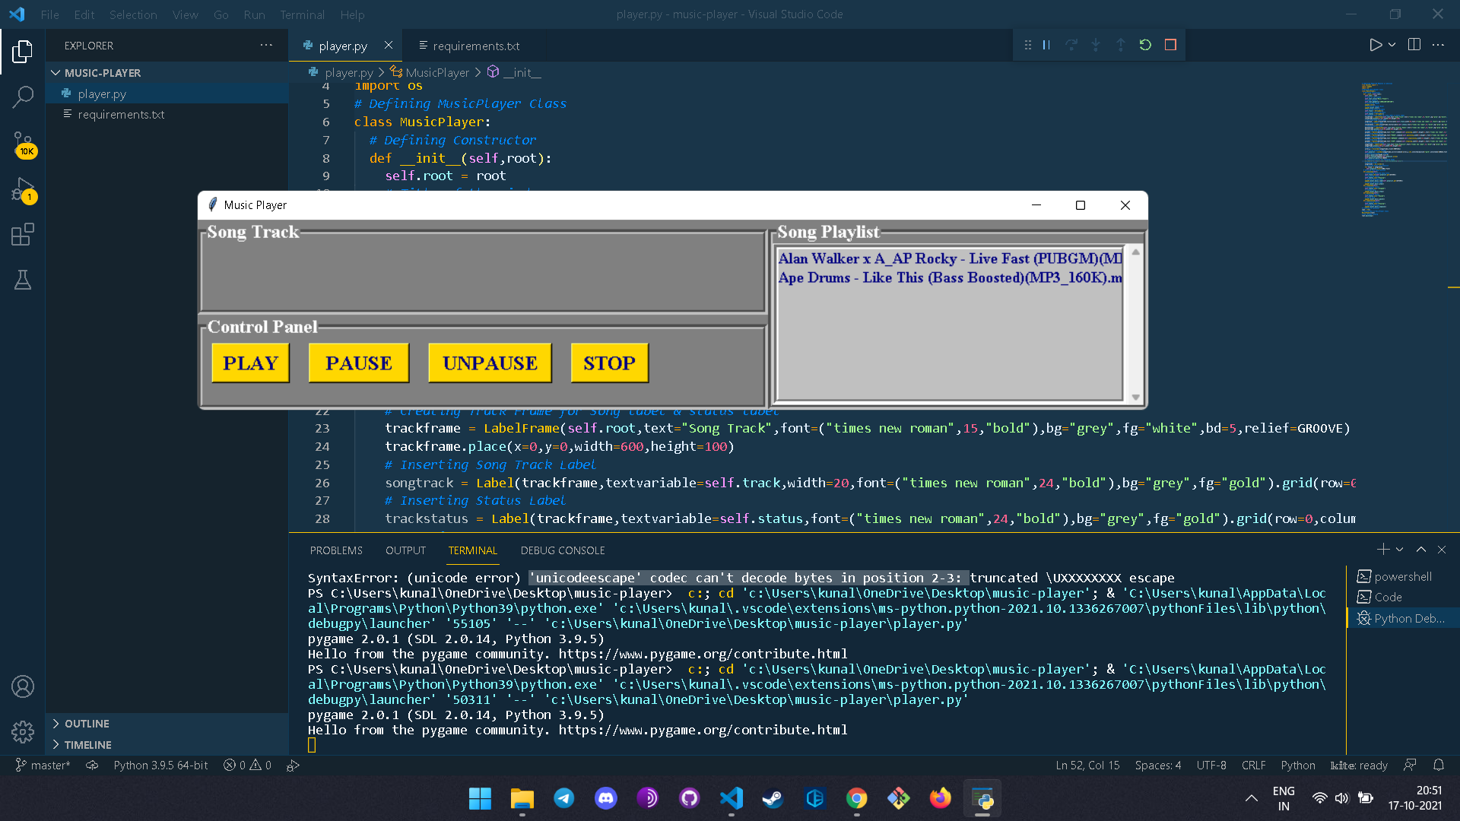The width and height of the screenshot is (1460, 821).
Task: Select powershell terminal in terminal list
Action: pyautogui.click(x=1402, y=576)
